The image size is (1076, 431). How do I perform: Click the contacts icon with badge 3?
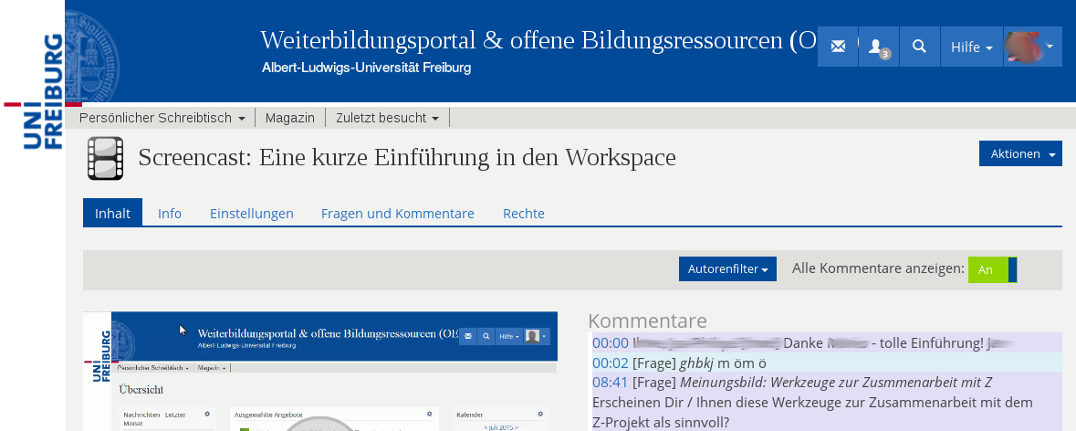point(878,47)
